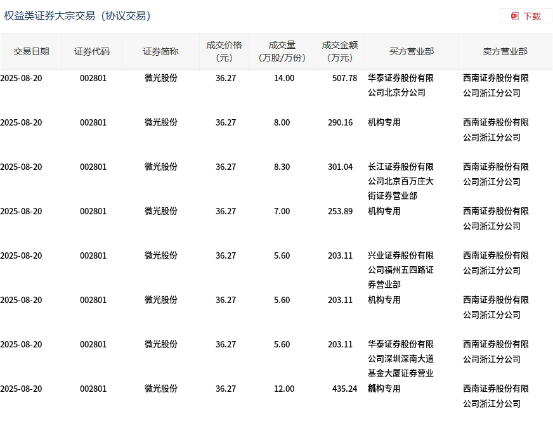Select the 交易日期 column header
Viewport: 553px width, 426px height.
pyautogui.click(x=31, y=51)
